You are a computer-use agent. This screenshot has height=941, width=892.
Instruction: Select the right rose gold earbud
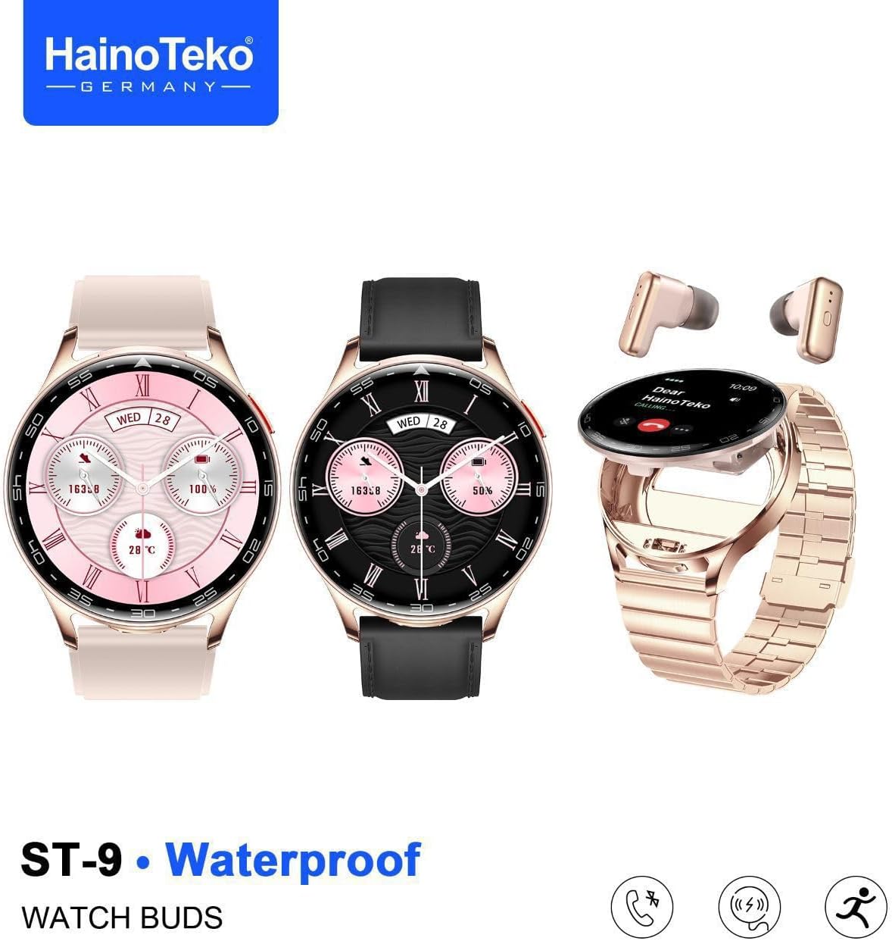coord(806,319)
